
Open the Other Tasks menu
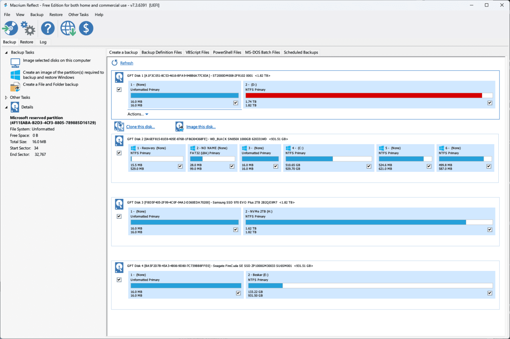click(x=78, y=15)
